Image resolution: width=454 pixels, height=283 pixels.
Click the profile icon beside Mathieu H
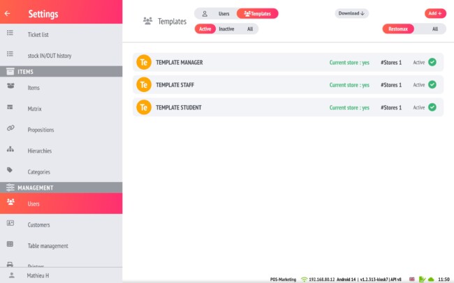(12, 275)
